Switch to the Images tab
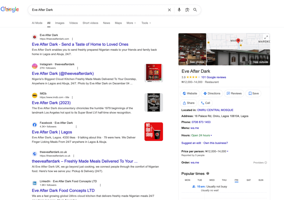Viewport: 284px width, 200px height. [x=60, y=23]
